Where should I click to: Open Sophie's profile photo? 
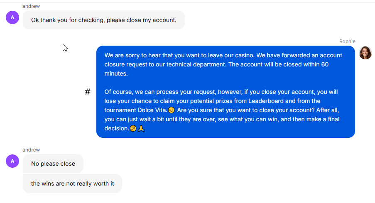point(365,53)
